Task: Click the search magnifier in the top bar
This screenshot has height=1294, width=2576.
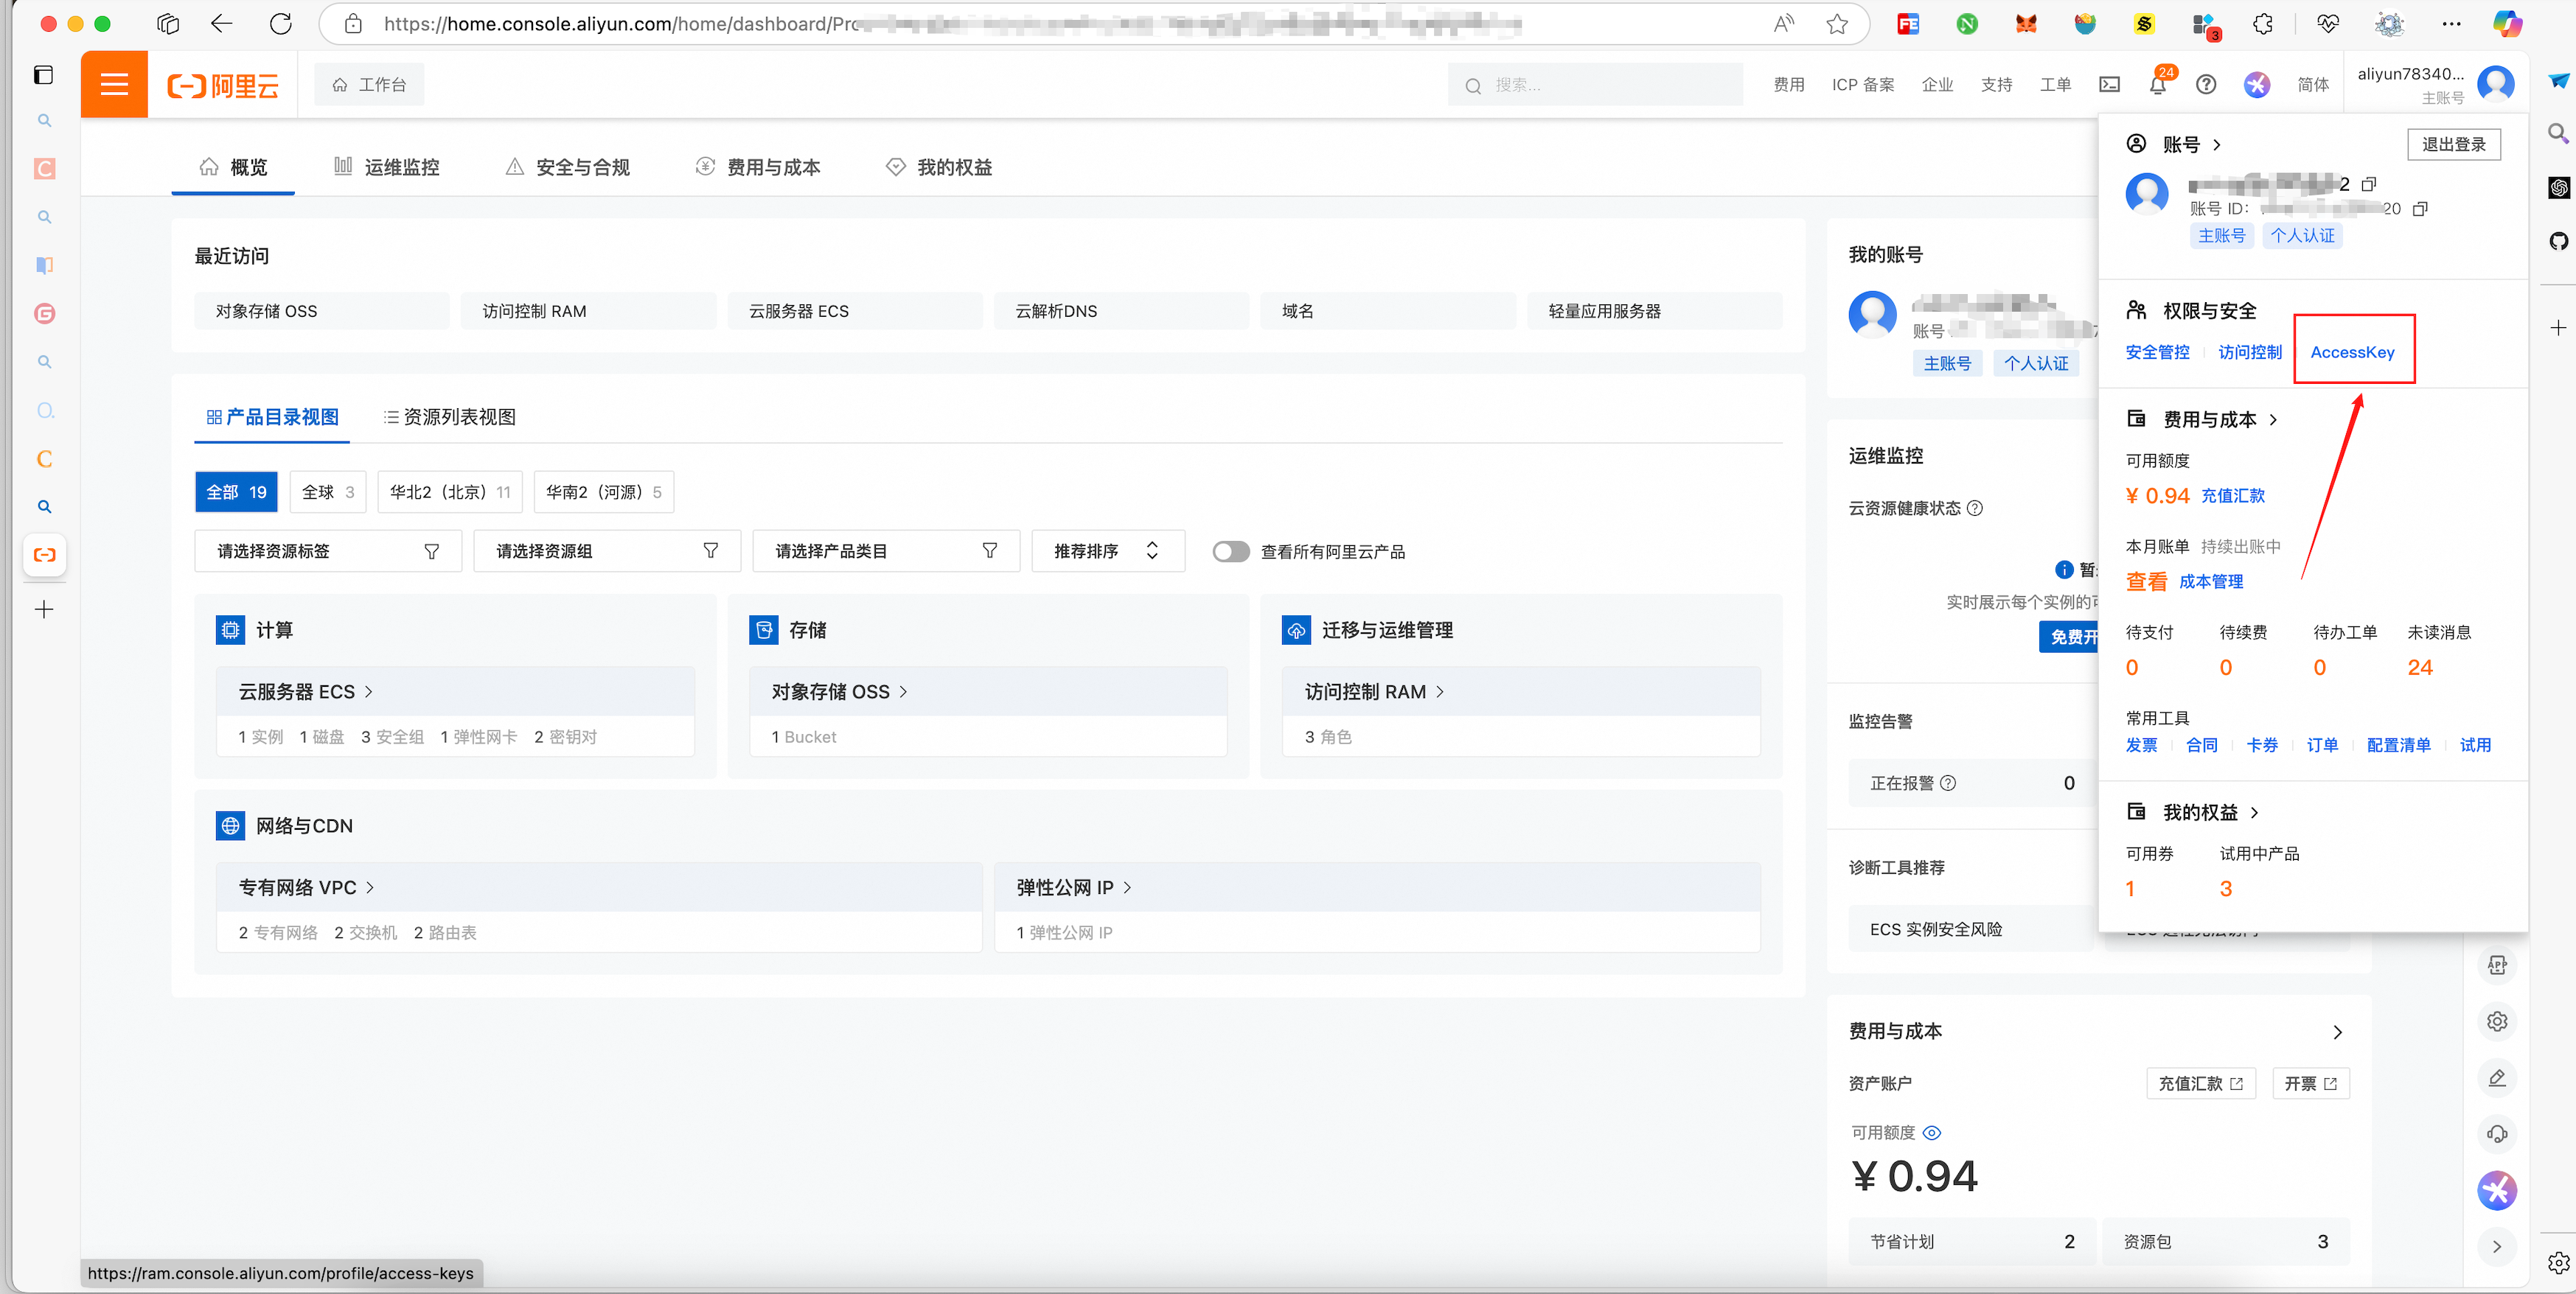Action: 1472,85
